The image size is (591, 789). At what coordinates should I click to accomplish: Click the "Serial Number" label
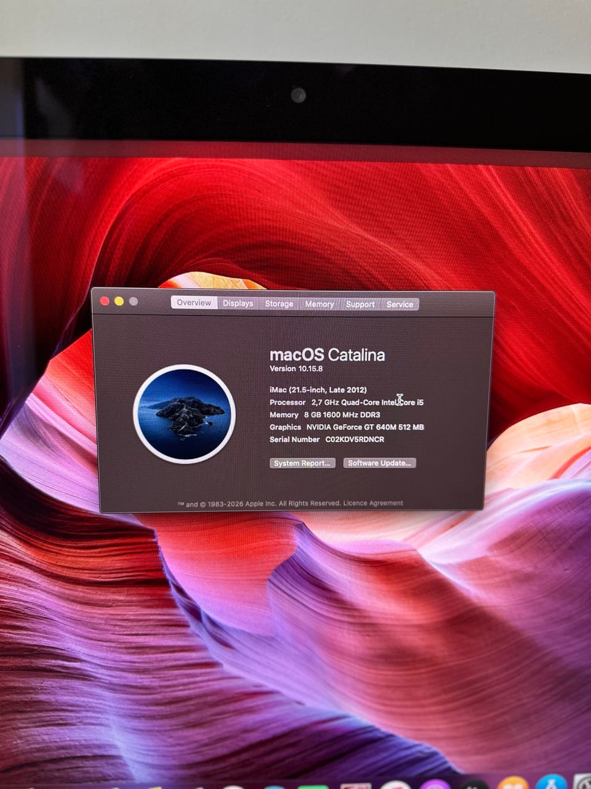click(x=294, y=439)
